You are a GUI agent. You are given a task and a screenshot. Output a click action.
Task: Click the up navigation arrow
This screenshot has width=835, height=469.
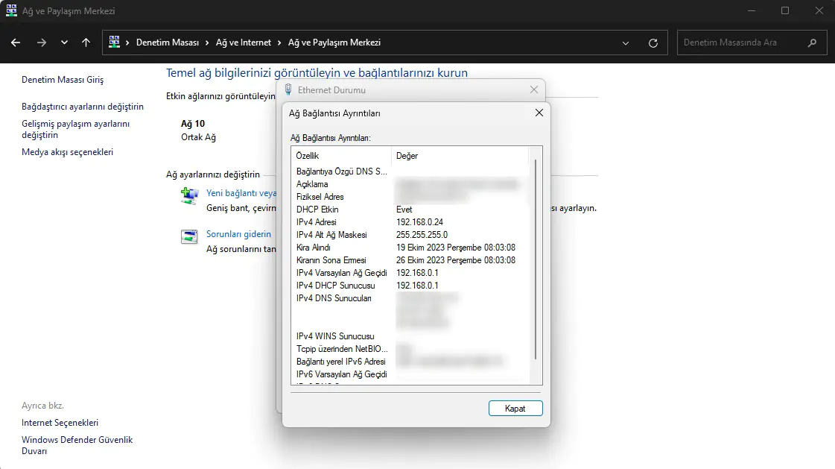pos(86,43)
